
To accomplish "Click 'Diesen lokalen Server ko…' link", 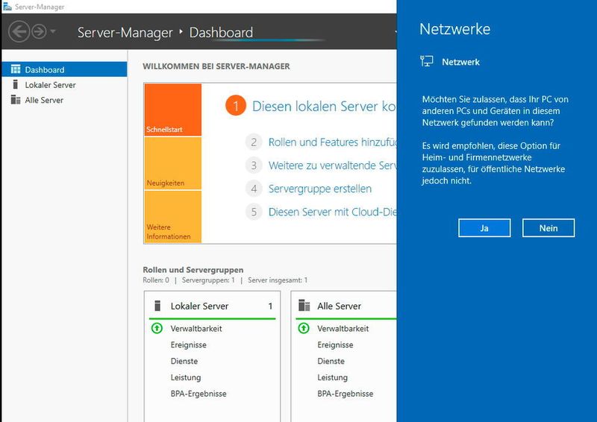I will coord(324,106).
